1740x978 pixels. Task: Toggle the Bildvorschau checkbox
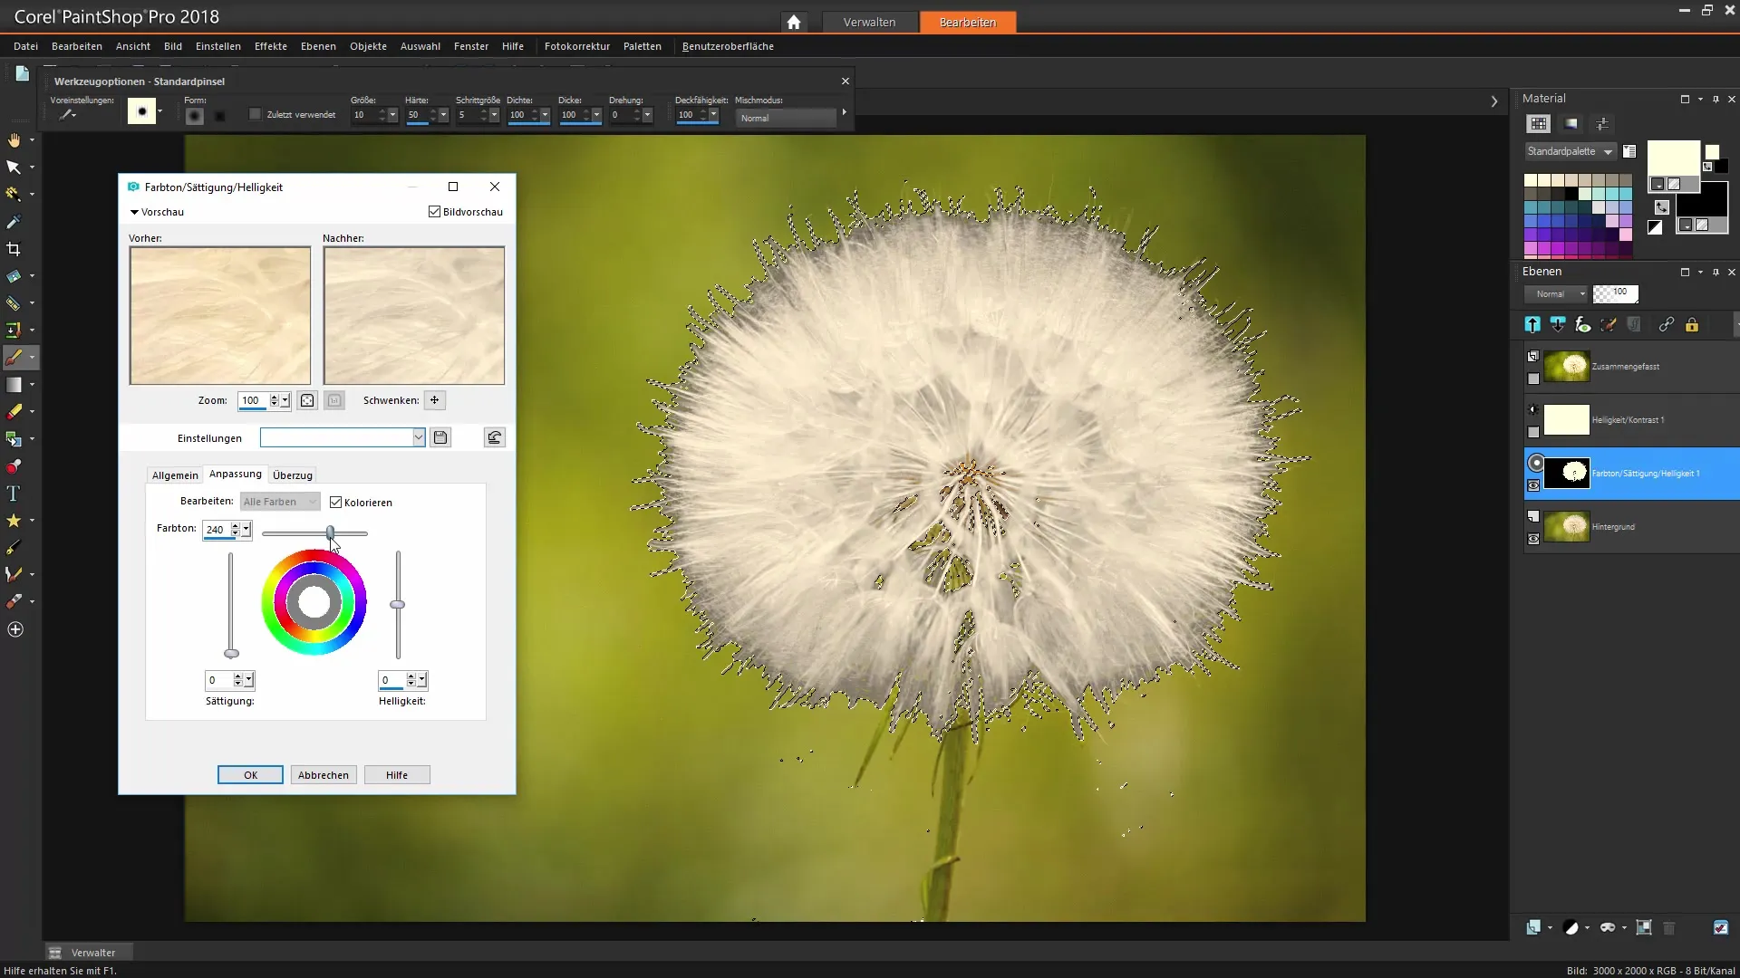434,212
